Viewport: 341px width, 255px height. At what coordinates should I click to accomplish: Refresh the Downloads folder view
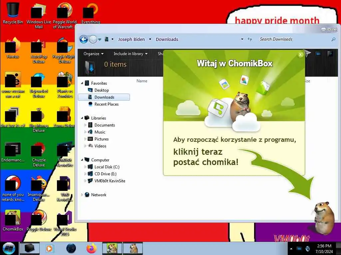click(x=250, y=39)
